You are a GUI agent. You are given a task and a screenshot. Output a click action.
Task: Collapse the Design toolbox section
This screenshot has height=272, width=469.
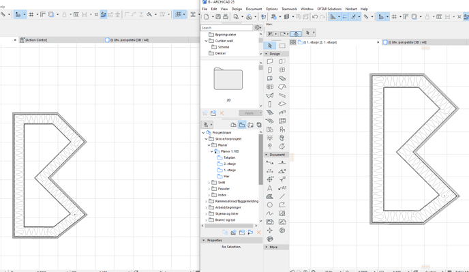(267, 54)
